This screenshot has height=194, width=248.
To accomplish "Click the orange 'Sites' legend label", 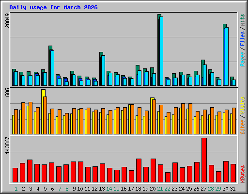I will [x=243, y=127].
